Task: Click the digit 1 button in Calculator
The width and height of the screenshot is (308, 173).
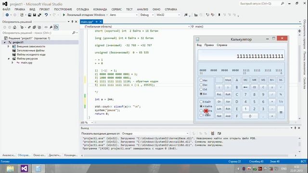Action: (x=245, y=109)
